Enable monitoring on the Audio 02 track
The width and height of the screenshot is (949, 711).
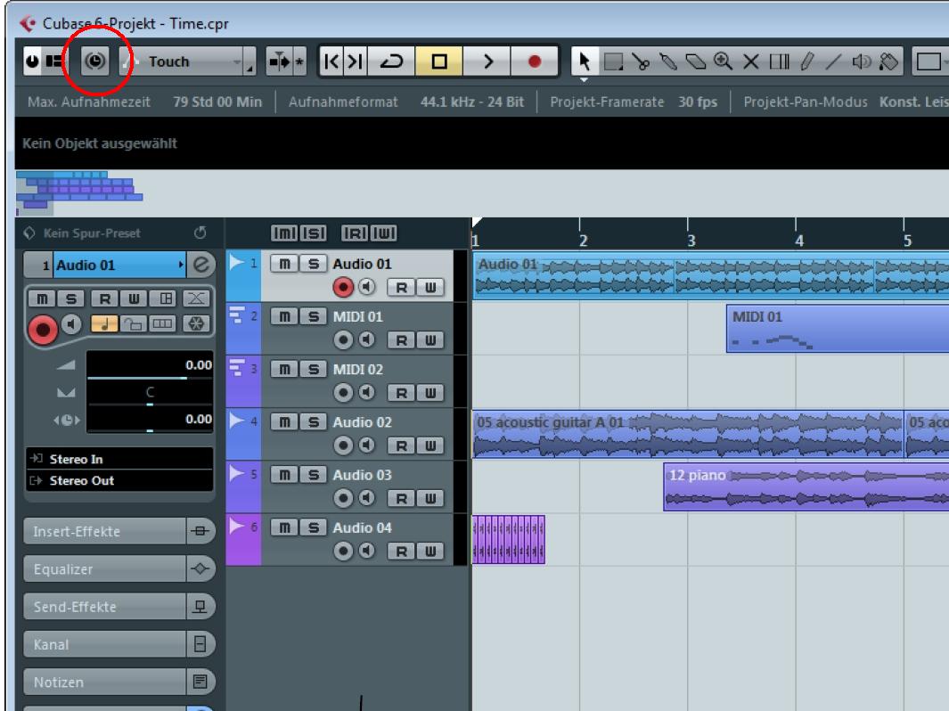click(366, 445)
